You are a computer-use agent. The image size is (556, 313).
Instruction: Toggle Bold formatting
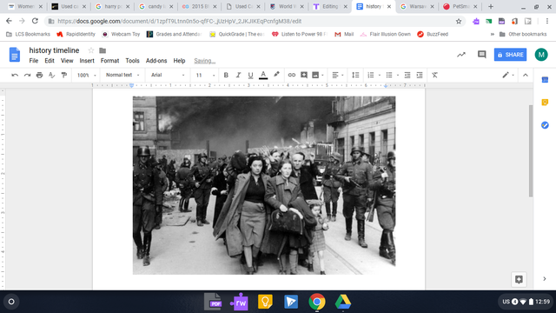click(226, 75)
